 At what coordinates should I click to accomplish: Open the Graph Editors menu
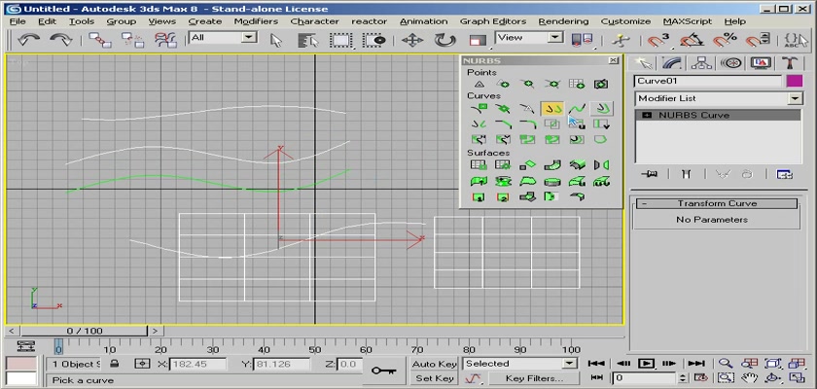click(492, 21)
